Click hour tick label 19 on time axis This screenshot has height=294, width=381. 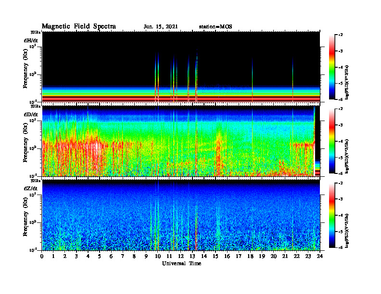click(262, 256)
